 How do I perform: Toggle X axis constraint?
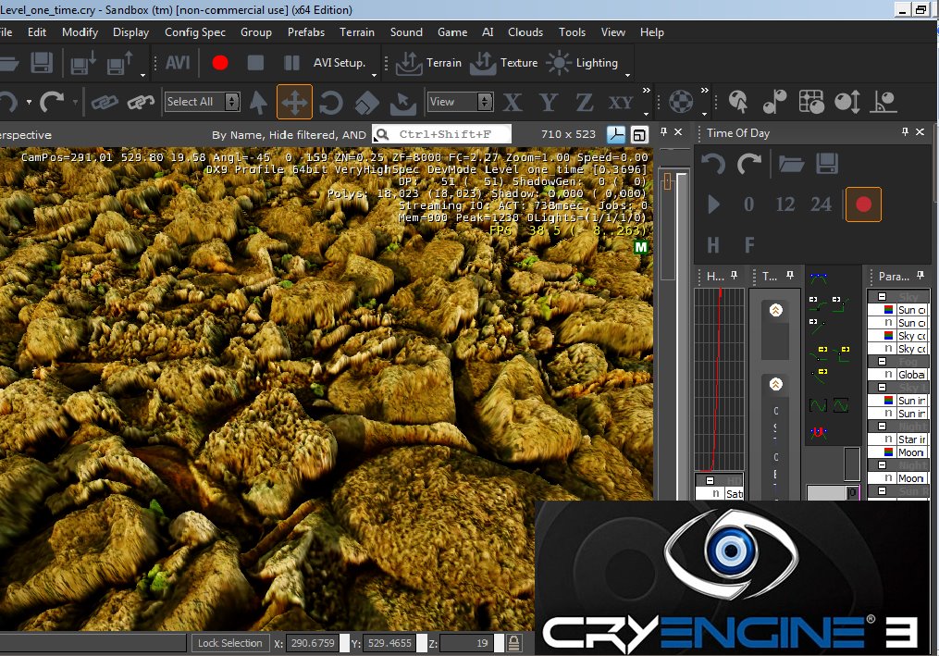pos(512,103)
